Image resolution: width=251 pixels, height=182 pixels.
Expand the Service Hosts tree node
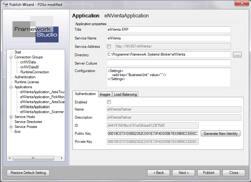(11, 117)
